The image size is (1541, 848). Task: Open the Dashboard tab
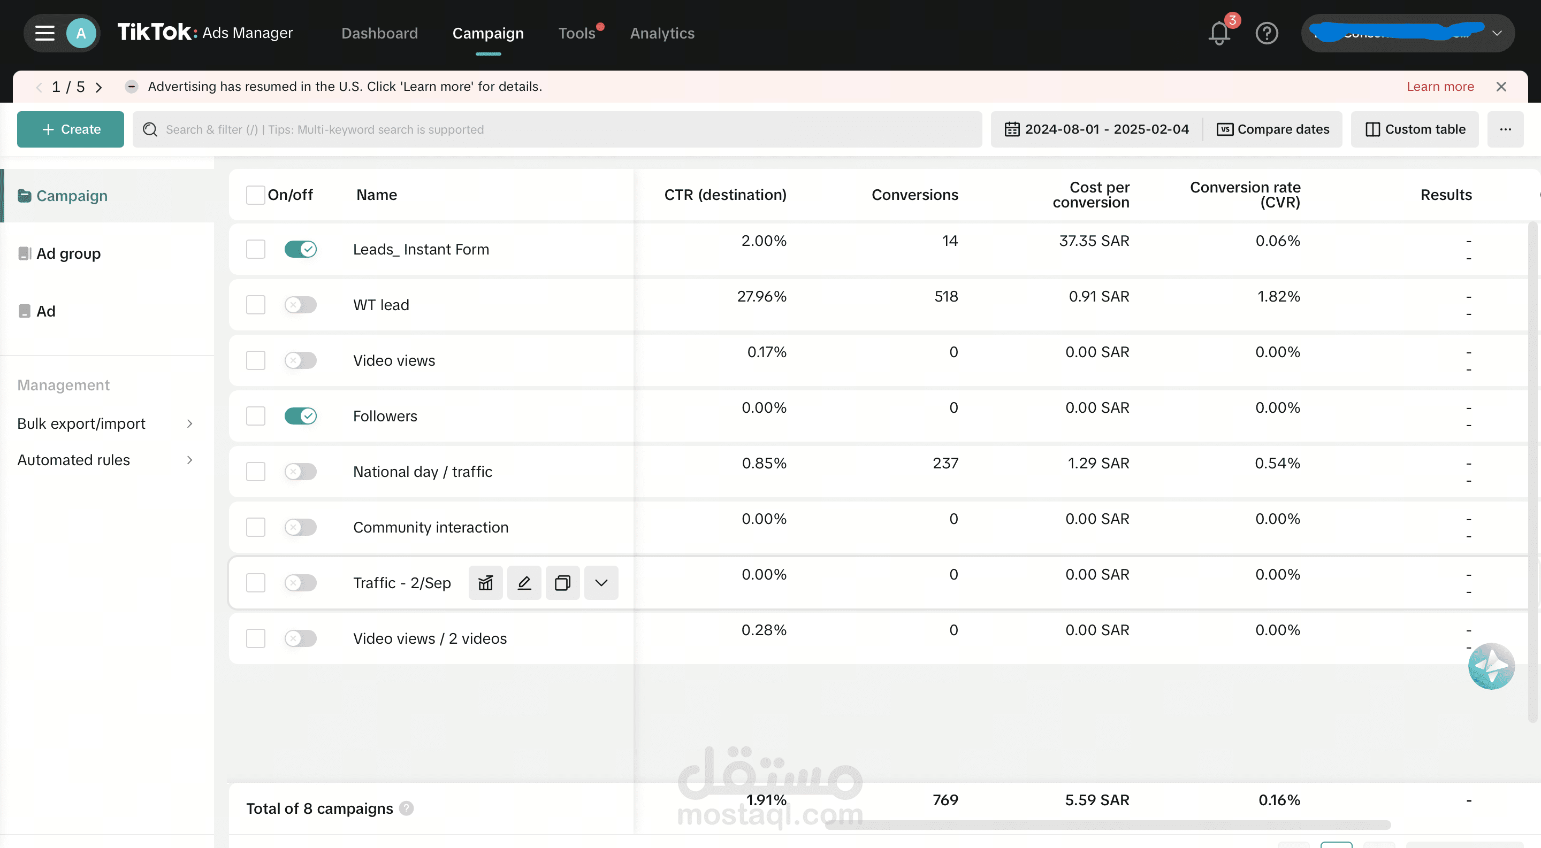[379, 34]
